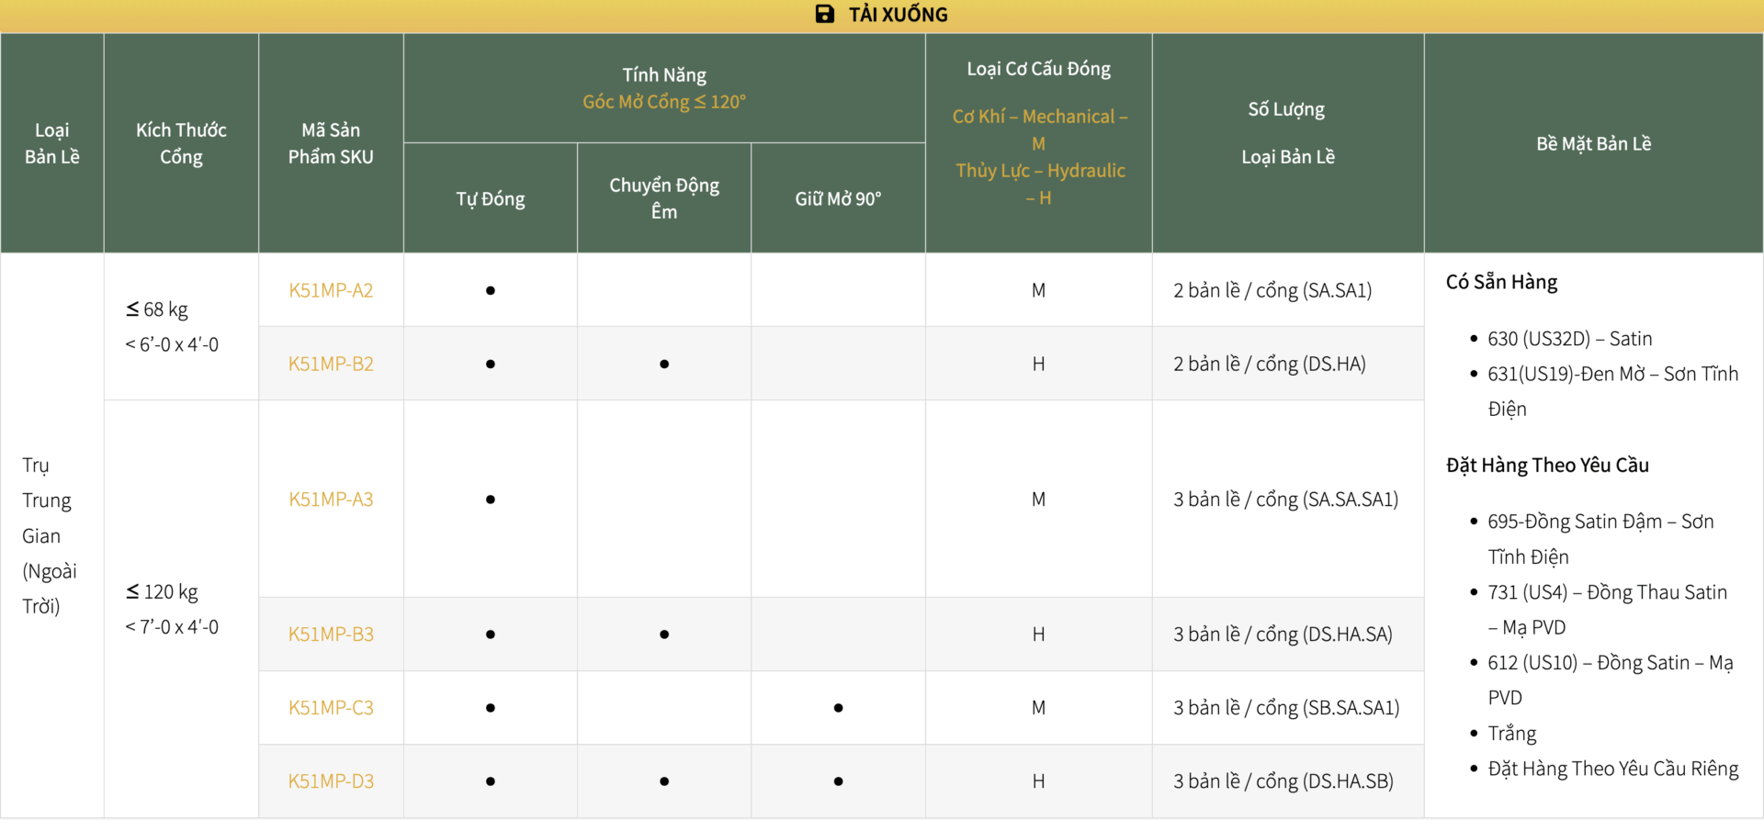Select the Mã Sản Phẩm SKU header
This screenshot has width=1764, height=820.
pyautogui.click(x=331, y=143)
